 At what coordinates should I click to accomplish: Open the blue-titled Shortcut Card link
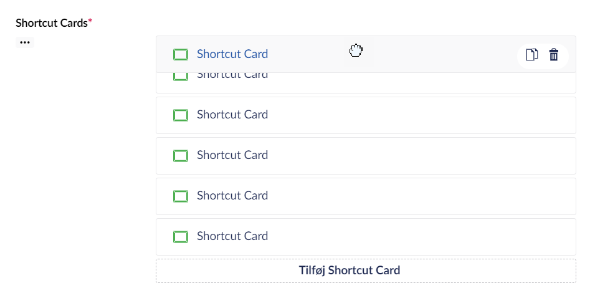(x=232, y=54)
